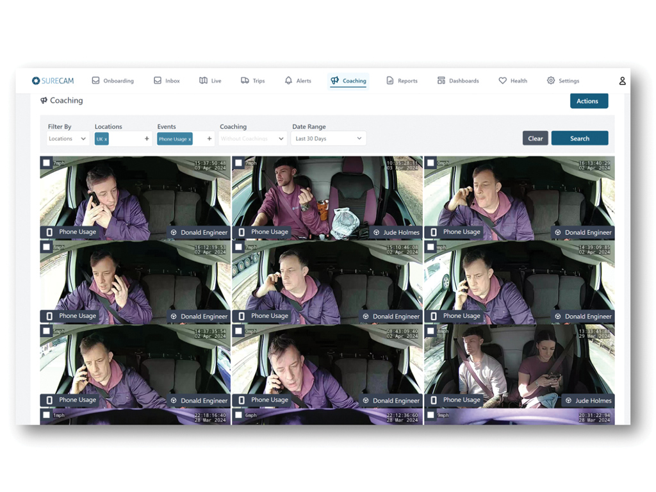This screenshot has width=656, height=492.
Task: Click the Coaching megaphone icon in navbar
Action: [x=334, y=80]
